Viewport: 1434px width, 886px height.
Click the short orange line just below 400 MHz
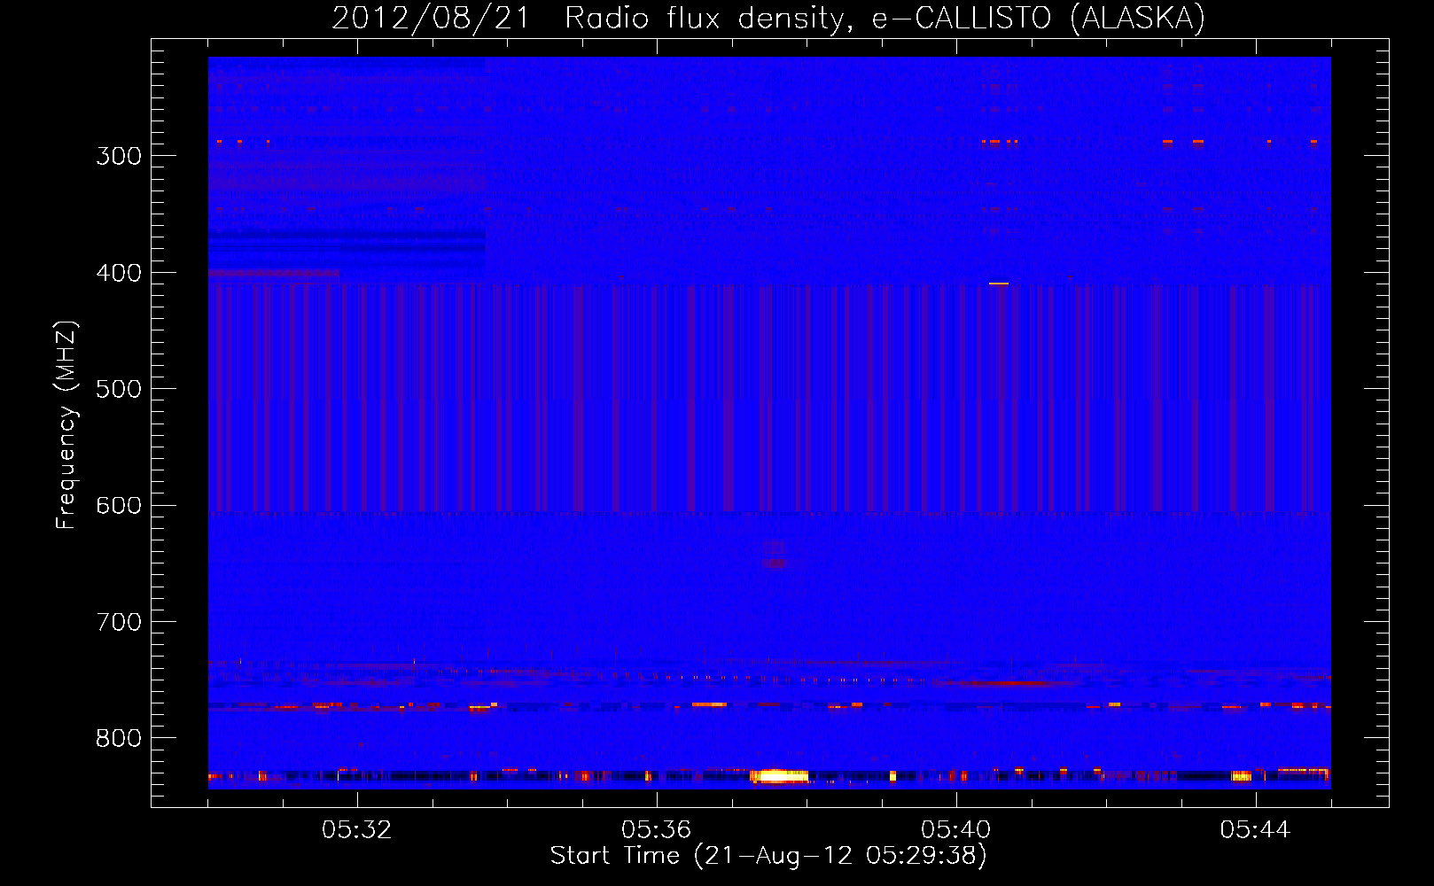point(999,284)
